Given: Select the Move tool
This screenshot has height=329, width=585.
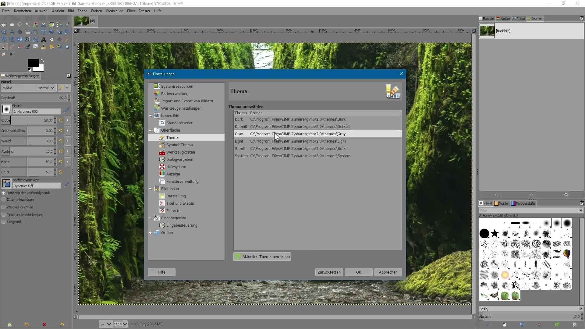Looking at the screenshot, I should 20,32.
